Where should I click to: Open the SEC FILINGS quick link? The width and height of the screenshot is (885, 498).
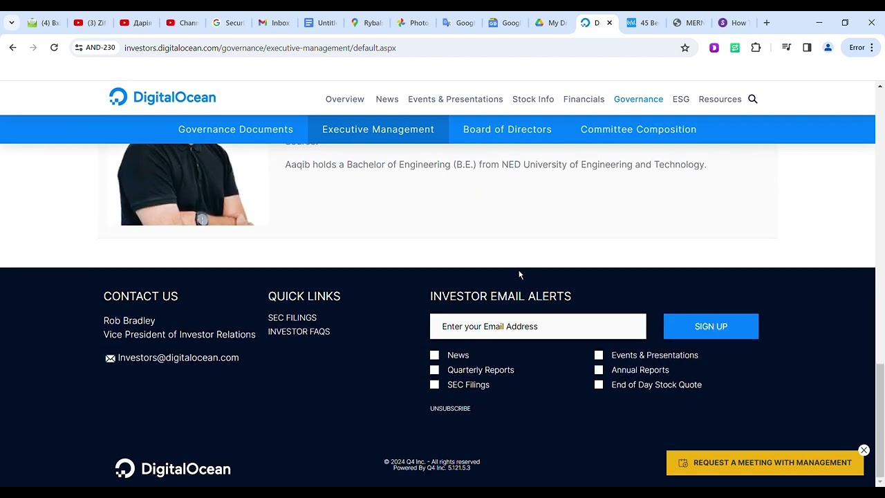(x=292, y=318)
